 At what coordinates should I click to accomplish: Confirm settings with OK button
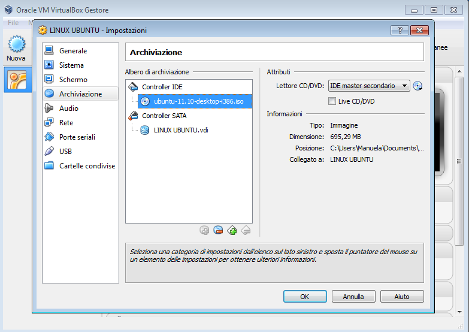tap(305, 297)
